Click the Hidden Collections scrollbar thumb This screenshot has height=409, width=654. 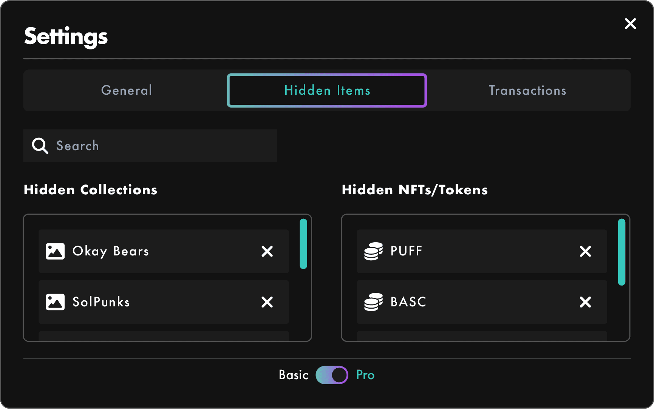click(303, 244)
